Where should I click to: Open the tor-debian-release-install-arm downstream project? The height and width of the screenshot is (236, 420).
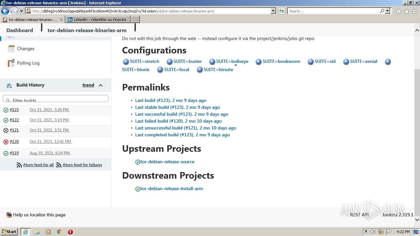(172, 188)
